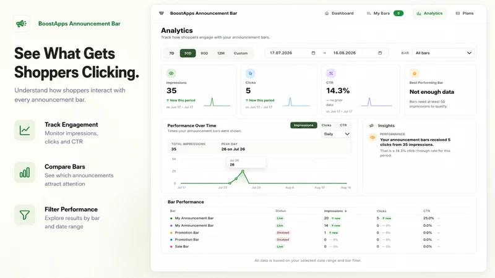Select the 12M date range
This screenshot has width=495, height=278.
(221, 53)
